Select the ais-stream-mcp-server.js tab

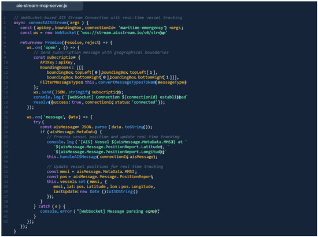(42, 6)
